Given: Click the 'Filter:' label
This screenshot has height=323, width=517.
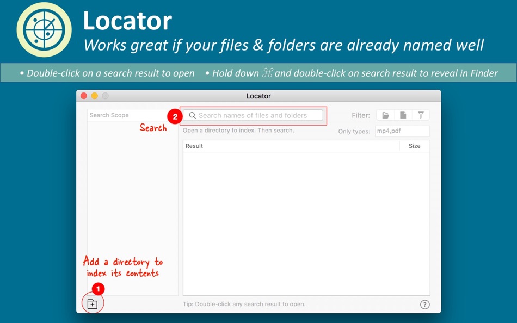Looking at the screenshot, I should pos(361,115).
